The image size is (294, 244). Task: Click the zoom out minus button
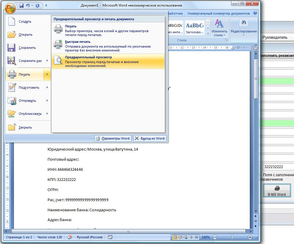tap(215, 237)
